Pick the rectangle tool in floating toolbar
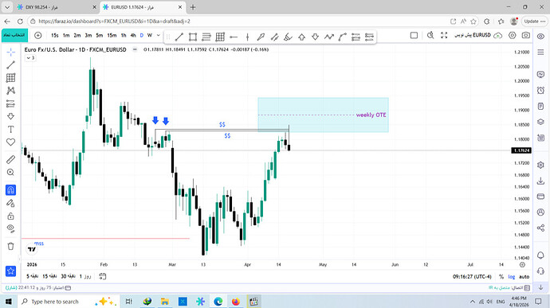This screenshot has width=550, height=308. pos(193,37)
